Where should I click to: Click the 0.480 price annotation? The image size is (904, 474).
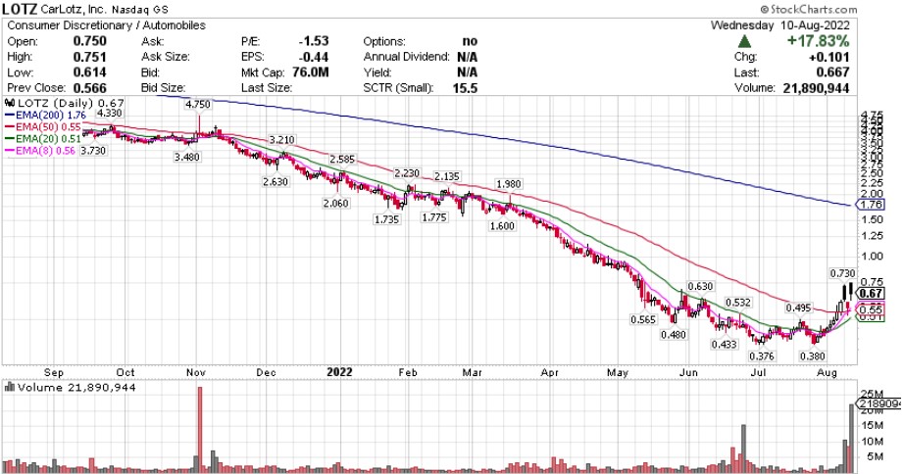pyautogui.click(x=674, y=334)
